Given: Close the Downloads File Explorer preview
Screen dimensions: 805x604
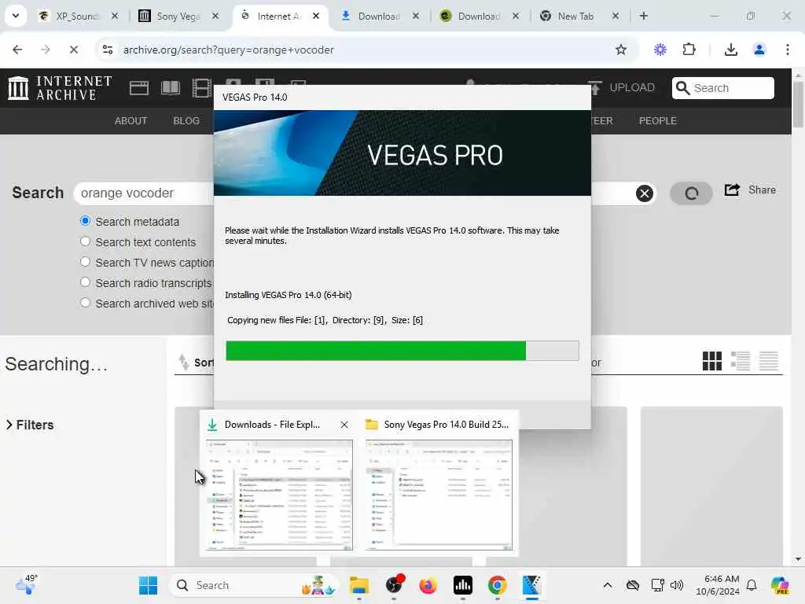Looking at the screenshot, I should click(344, 425).
